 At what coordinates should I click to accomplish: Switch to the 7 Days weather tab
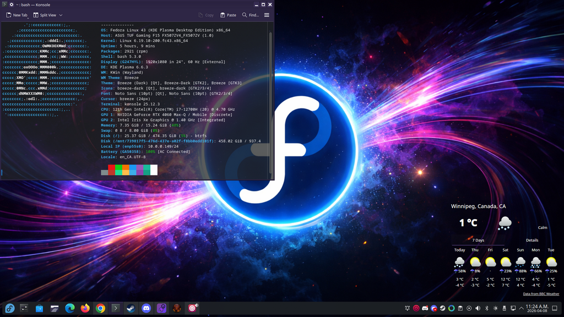478,240
